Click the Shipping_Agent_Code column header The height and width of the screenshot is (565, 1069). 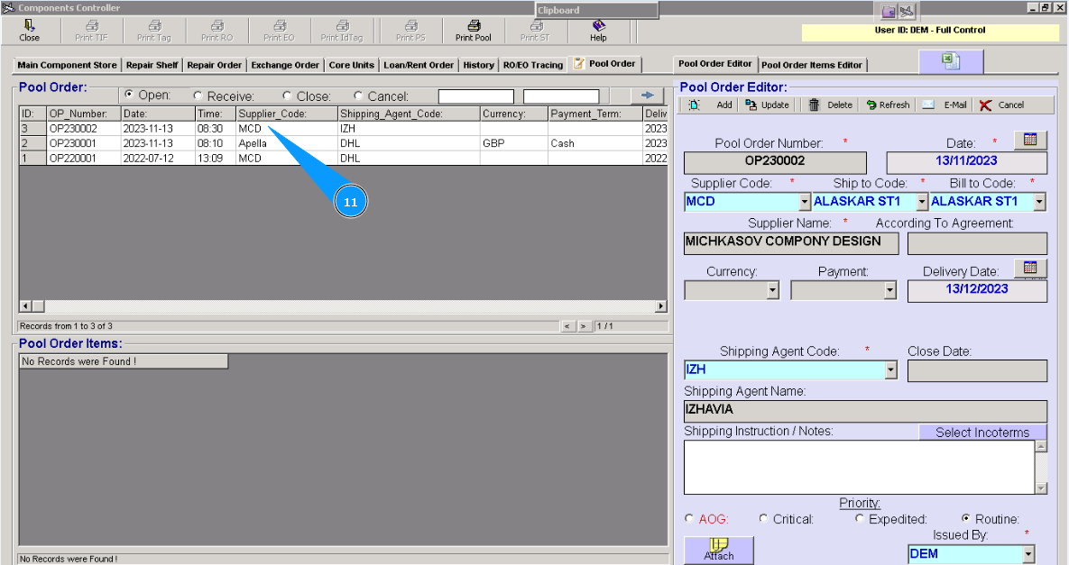click(x=409, y=114)
